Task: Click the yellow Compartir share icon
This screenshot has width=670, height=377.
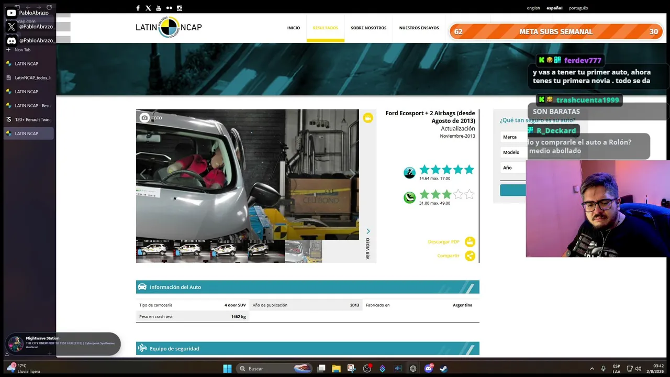Action: click(470, 256)
